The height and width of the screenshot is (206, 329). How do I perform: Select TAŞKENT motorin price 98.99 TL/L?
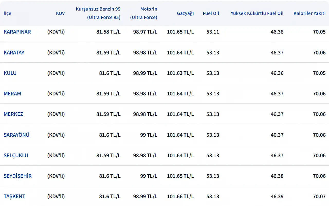point(145,196)
